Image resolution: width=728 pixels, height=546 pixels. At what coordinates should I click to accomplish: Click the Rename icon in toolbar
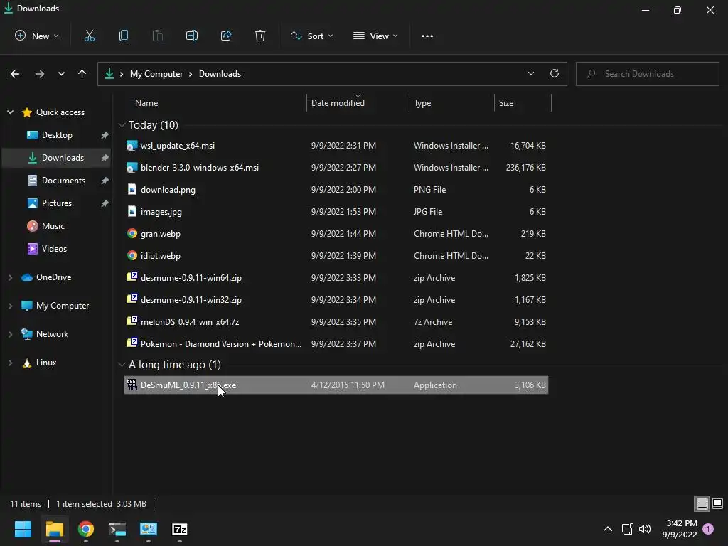(x=192, y=36)
